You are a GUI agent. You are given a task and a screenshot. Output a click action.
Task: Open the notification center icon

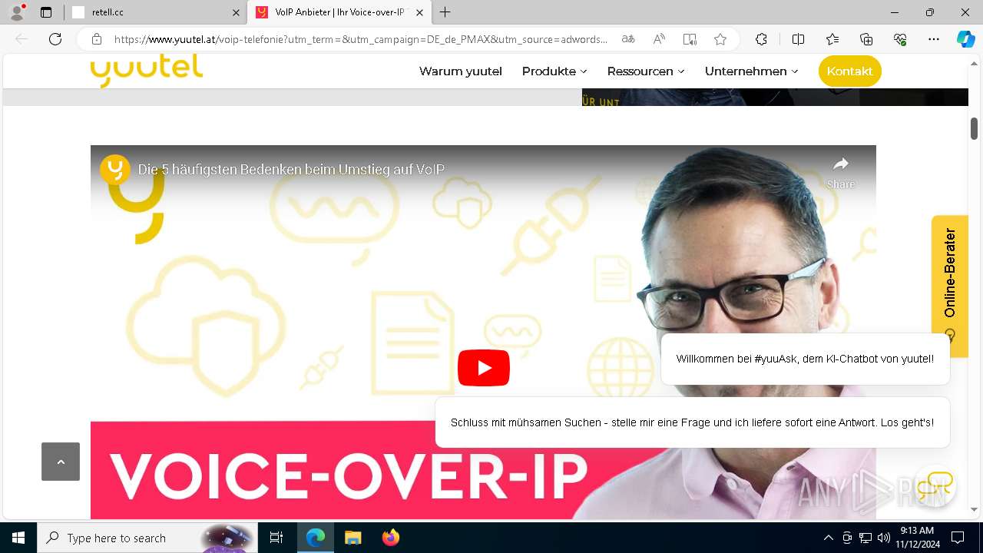click(958, 538)
